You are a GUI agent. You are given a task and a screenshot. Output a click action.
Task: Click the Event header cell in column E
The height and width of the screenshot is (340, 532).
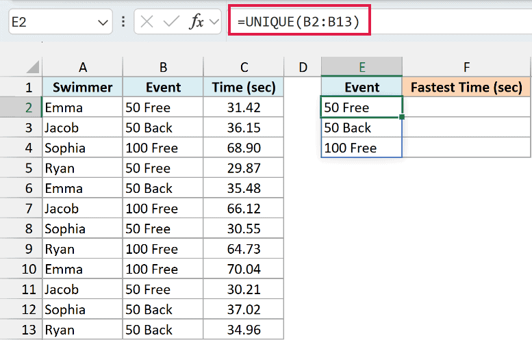pos(362,87)
